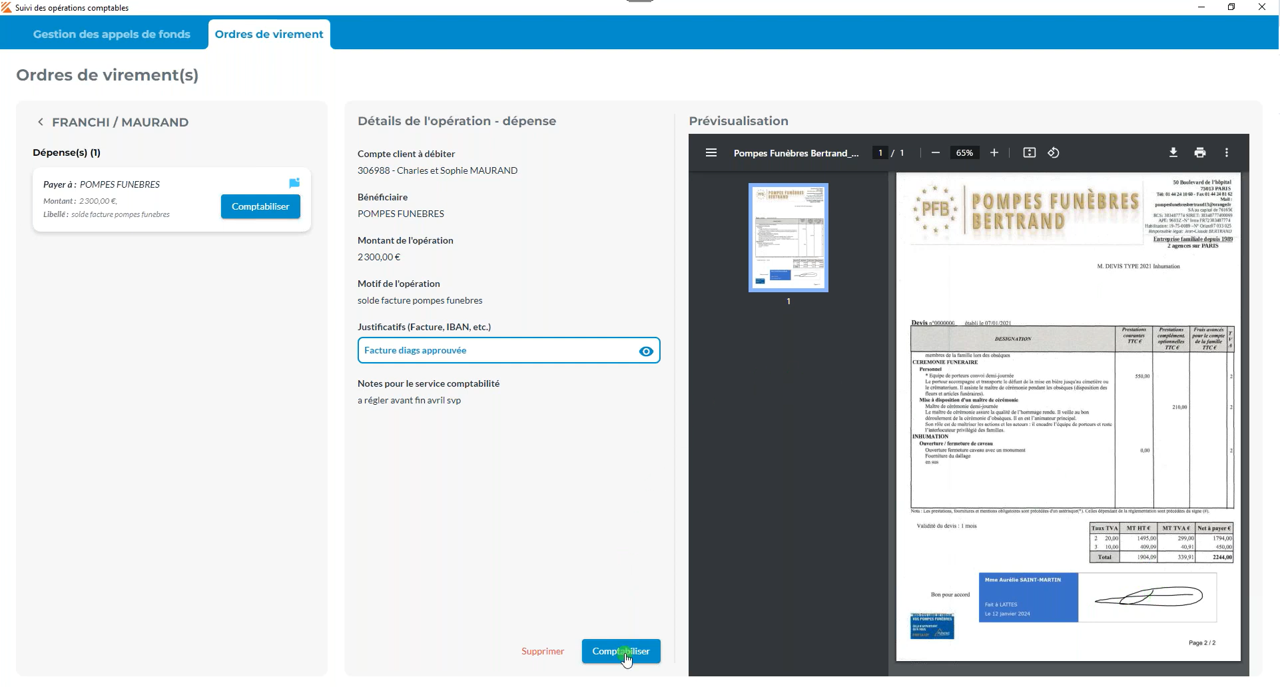Click the 65% zoom level field
Screen dimensions: 1280x687
tap(964, 153)
